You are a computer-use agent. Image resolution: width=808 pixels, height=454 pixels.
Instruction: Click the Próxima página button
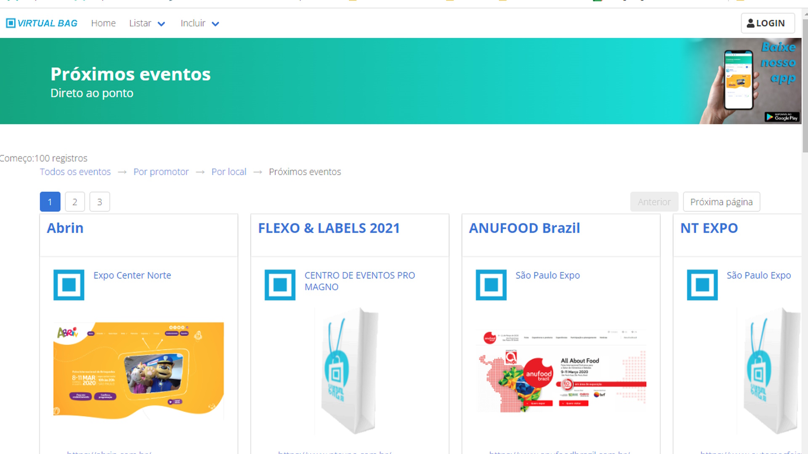(721, 202)
